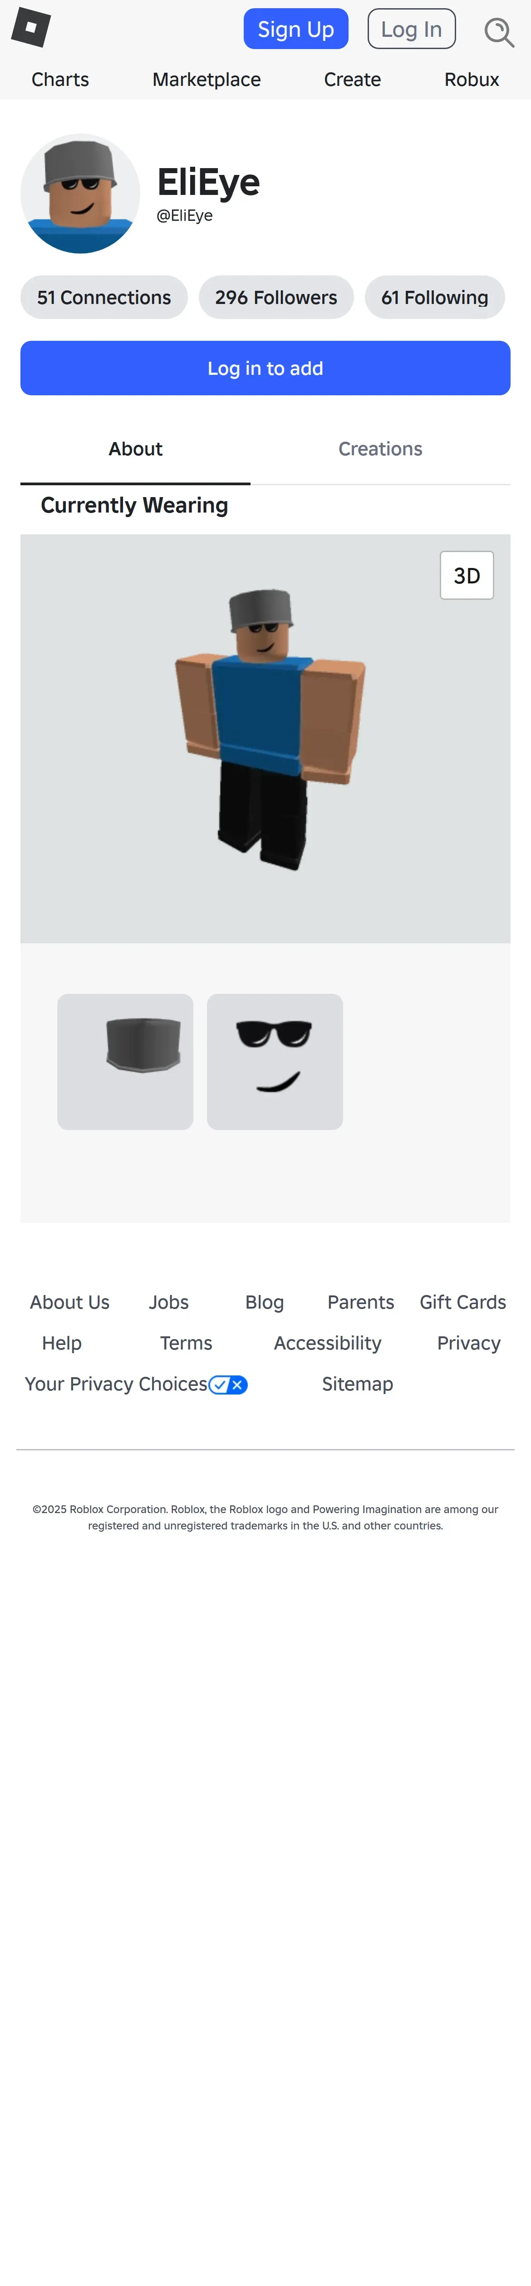Image resolution: width=531 pixels, height=2286 pixels.
Task: Click EliEye's avatar profile picture
Action: tap(81, 194)
